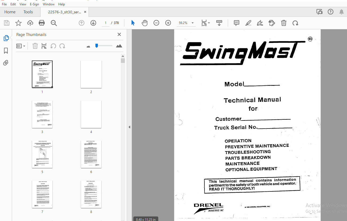Open the sign document tool
Screen dimensions: 347x221
tap(260, 23)
